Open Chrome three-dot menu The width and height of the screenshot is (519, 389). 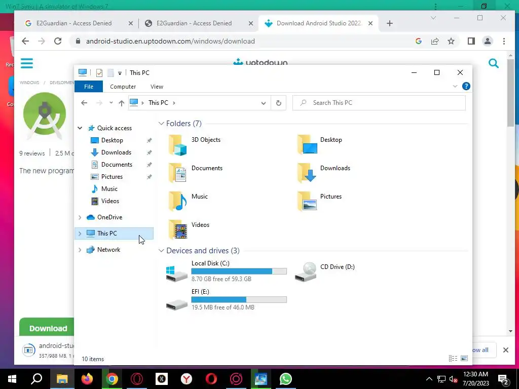pyautogui.click(x=504, y=41)
